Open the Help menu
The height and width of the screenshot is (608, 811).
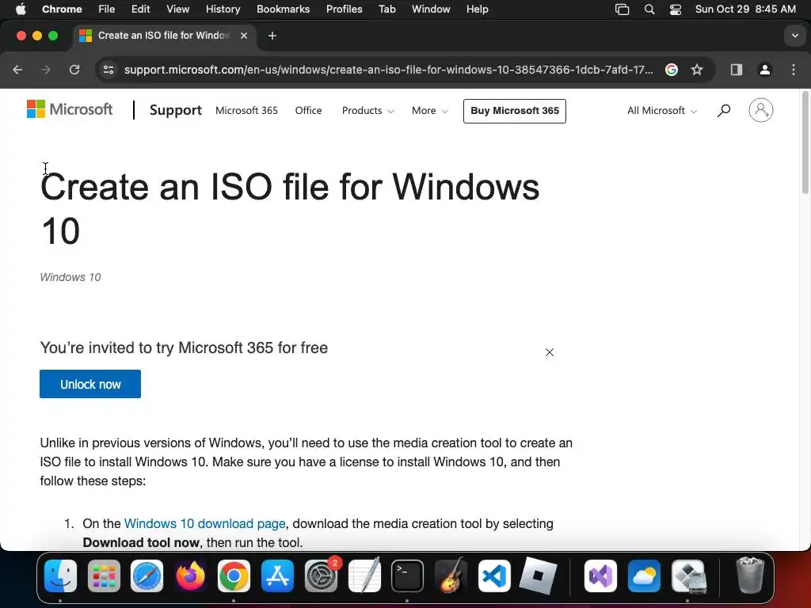477,9
